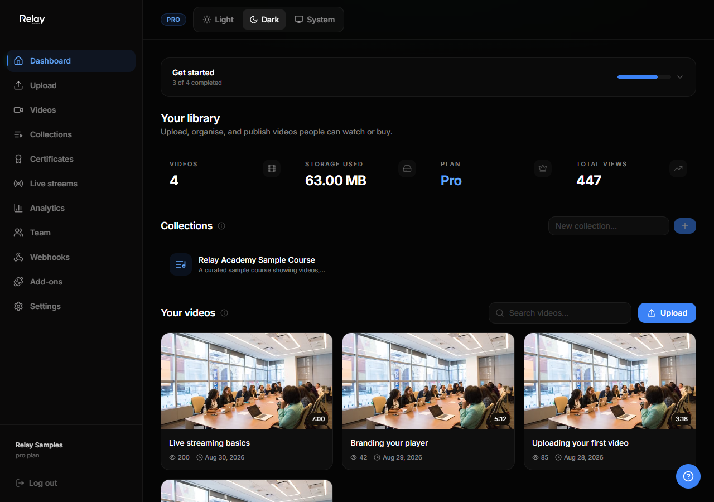Click the drive icon on Storage Used card

coord(407,168)
